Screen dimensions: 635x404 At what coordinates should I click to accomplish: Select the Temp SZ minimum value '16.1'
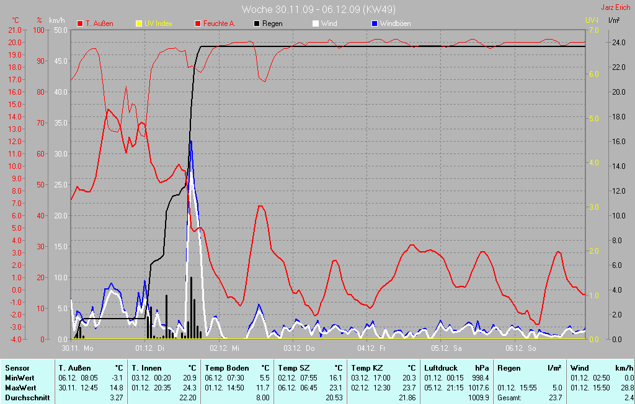coord(335,378)
